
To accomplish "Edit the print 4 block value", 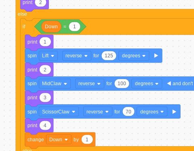I will [45, 126].
